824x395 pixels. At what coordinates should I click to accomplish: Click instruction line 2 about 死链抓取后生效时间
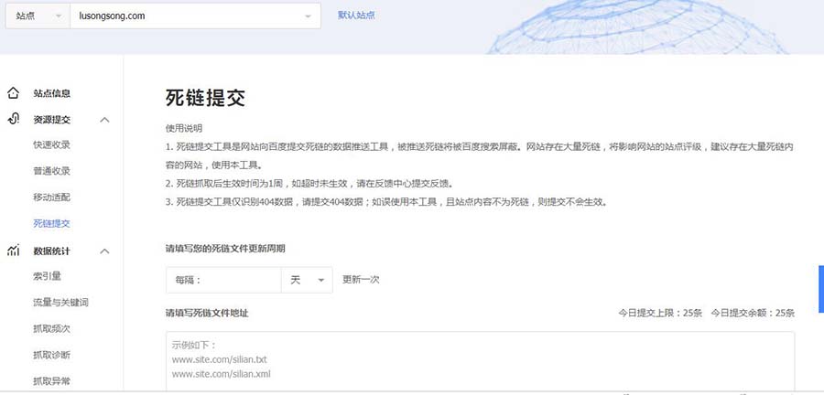tap(309, 184)
